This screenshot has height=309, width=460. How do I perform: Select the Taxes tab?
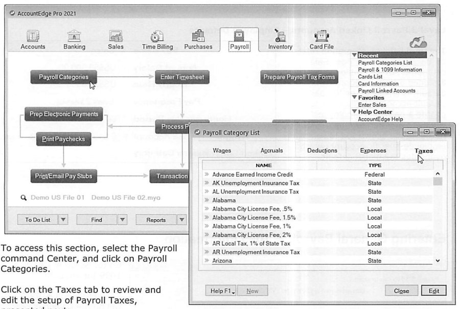pos(423,151)
